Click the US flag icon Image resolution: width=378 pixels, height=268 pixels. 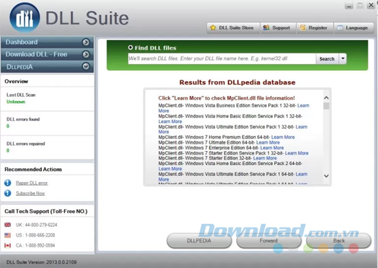click(8, 235)
